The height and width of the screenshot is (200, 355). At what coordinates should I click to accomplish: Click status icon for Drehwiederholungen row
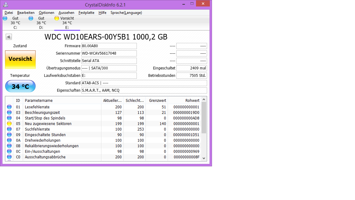point(9,140)
